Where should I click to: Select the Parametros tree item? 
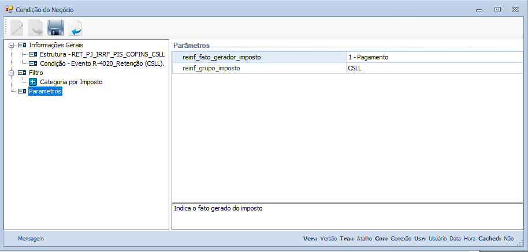[45, 91]
